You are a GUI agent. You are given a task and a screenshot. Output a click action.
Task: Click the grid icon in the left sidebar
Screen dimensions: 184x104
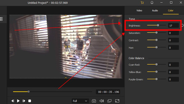coord(1,19)
